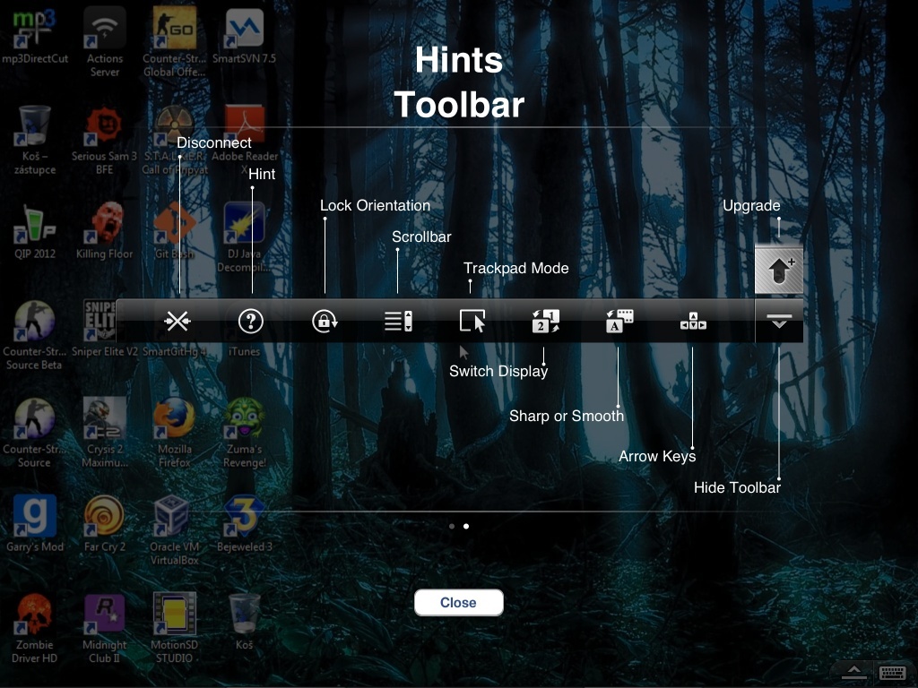Select the Sharp or Smooth icon
The width and height of the screenshot is (918, 688).
pos(617,321)
